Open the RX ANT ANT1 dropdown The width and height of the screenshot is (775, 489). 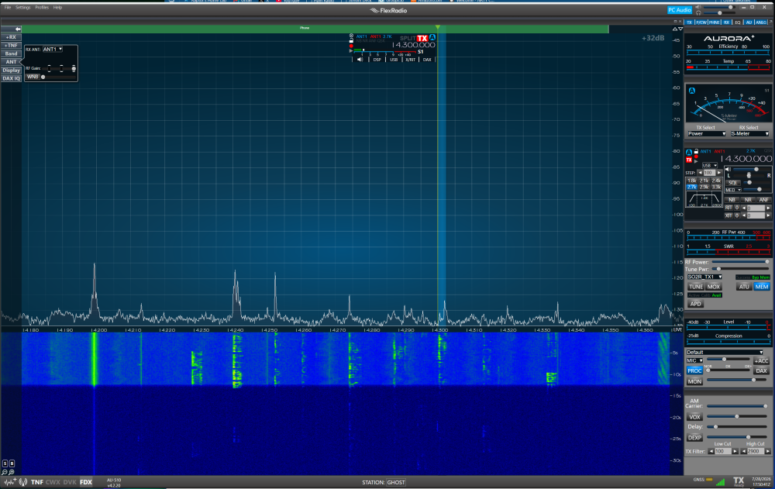tap(53, 50)
